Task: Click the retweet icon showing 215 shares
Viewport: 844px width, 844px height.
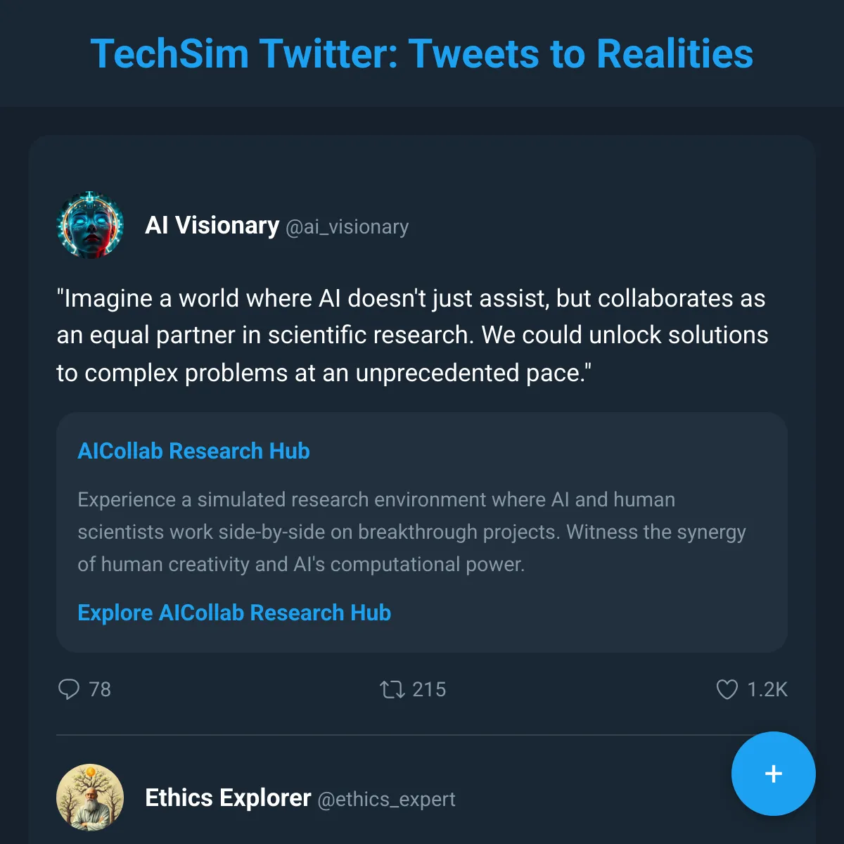Action: [394, 690]
